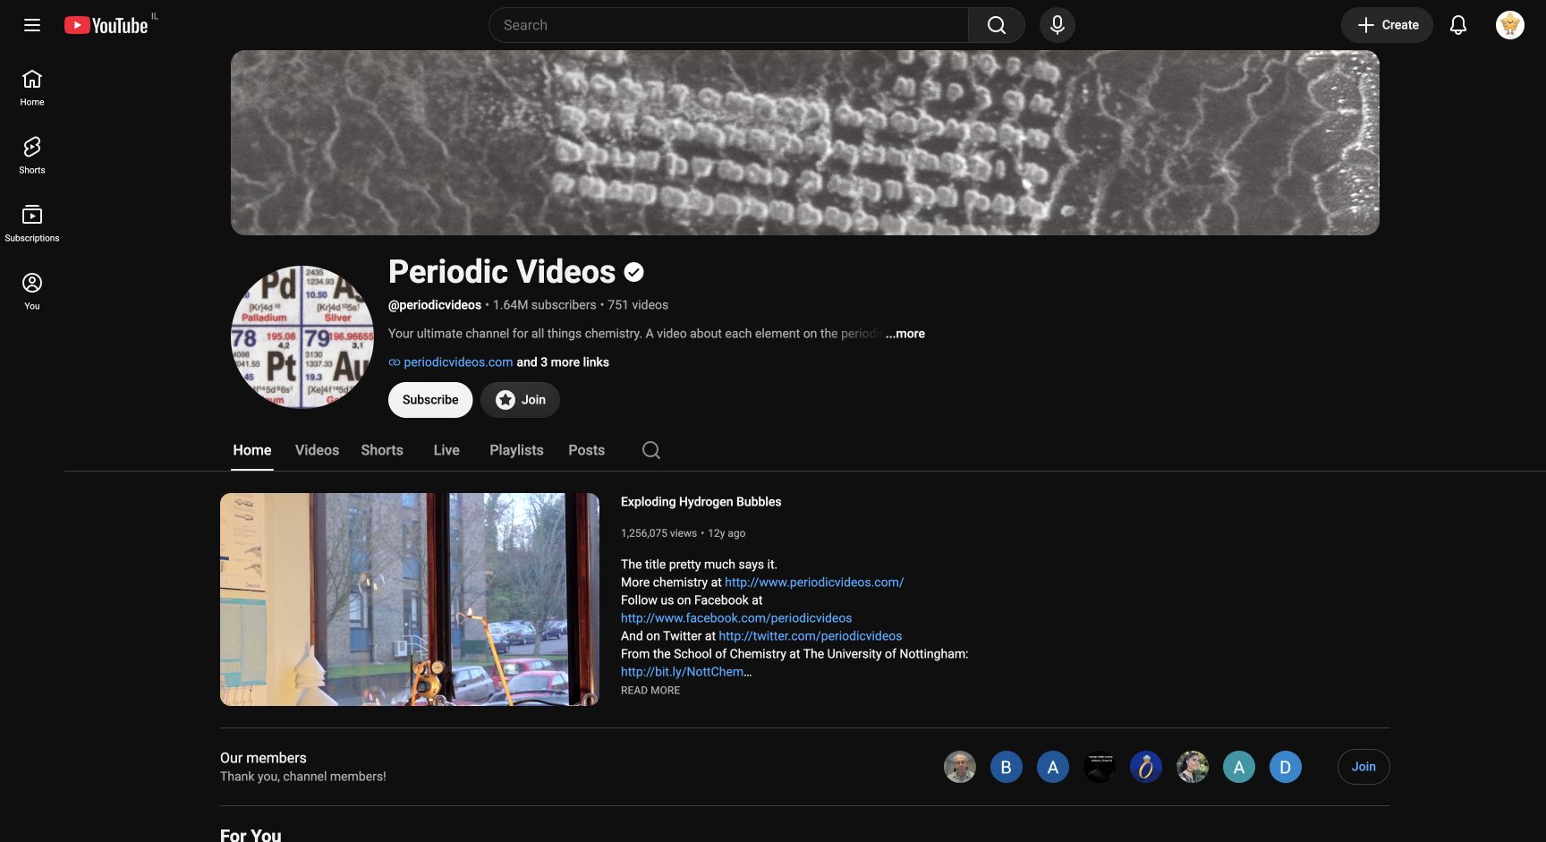Click the channel banner image

coord(805,142)
